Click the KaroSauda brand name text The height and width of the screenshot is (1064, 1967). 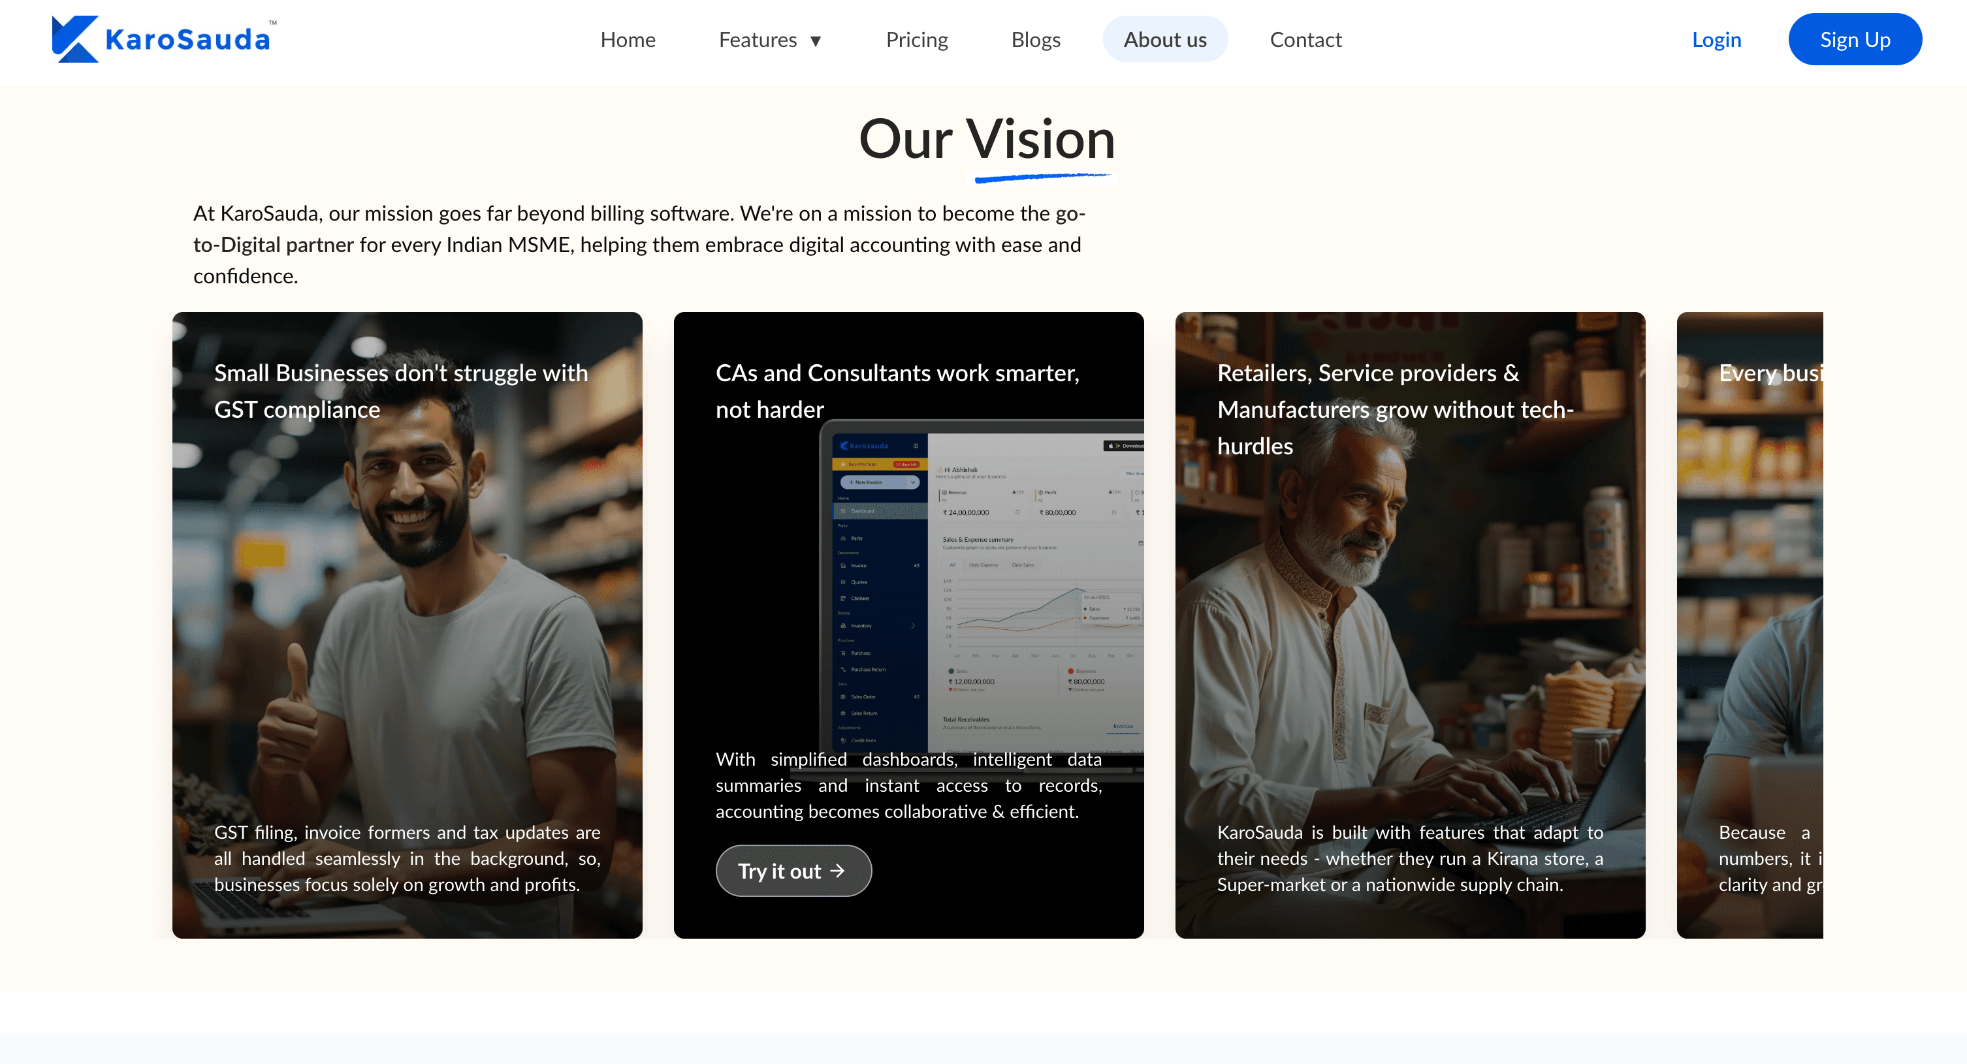(187, 40)
